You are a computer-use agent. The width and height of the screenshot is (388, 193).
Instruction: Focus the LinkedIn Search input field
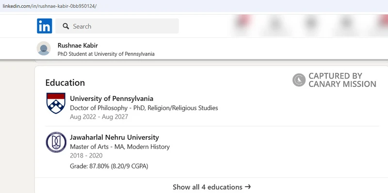(117, 26)
